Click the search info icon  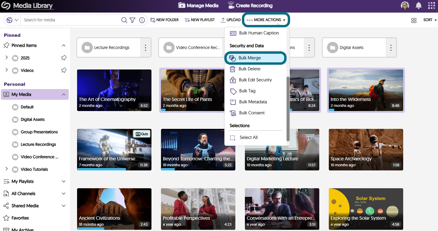[142, 20]
